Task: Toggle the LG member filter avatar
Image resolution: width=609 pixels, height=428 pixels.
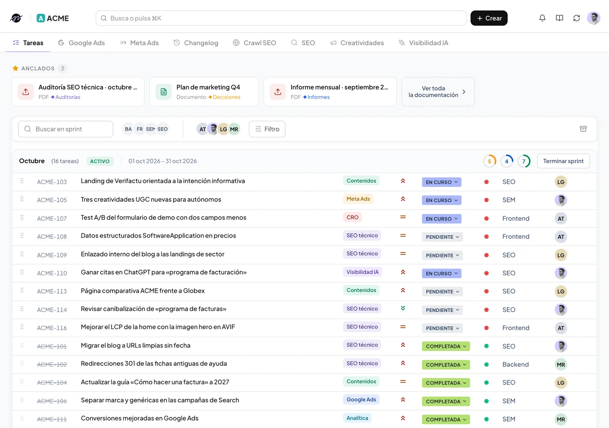Action: coord(223,129)
